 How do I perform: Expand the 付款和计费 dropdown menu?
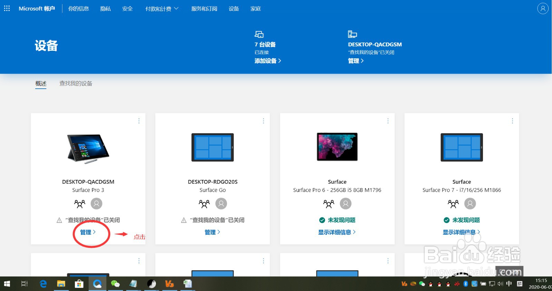pyautogui.click(x=162, y=9)
